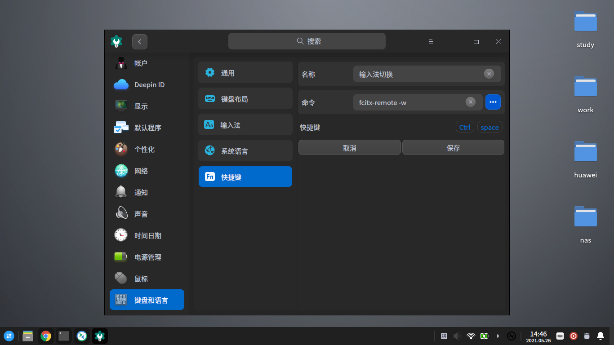614x345 pixels.
Task: Open the Wi-Fi network tray icon
Action: [x=471, y=336]
